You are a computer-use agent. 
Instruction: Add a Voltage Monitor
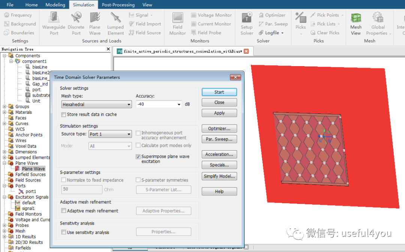point(211,15)
